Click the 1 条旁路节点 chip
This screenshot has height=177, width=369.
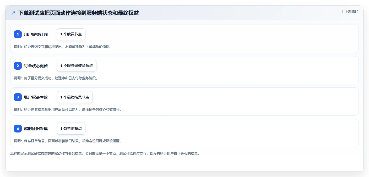click(x=71, y=129)
